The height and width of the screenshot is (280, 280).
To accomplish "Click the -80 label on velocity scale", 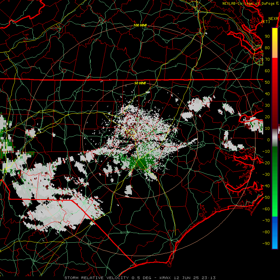I will 266,232.
